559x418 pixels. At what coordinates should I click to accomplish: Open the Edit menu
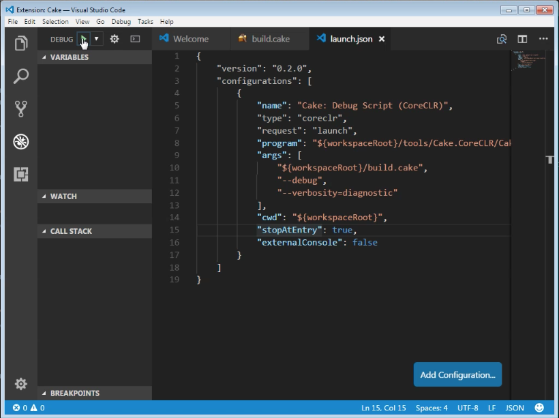[x=29, y=21]
